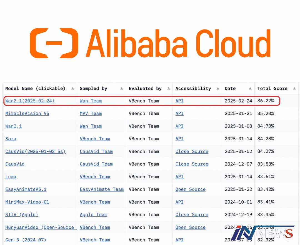Open EasyAnimate Team sampler link
Screen dimensions: 300x245
coord(101,189)
